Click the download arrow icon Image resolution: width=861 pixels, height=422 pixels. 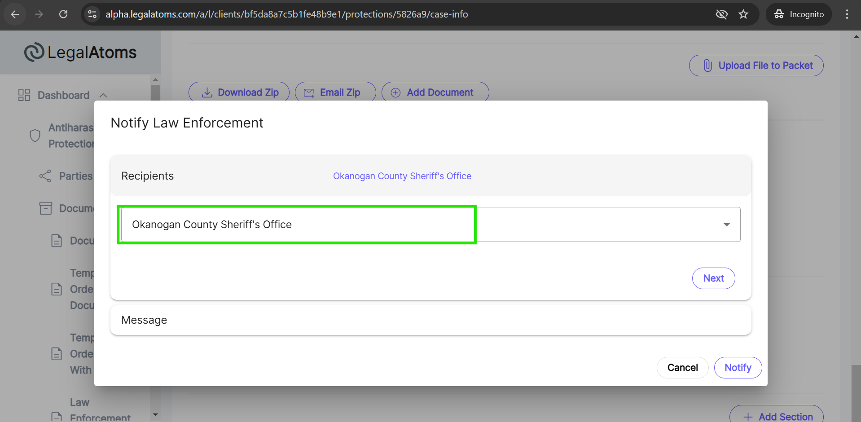207,92
